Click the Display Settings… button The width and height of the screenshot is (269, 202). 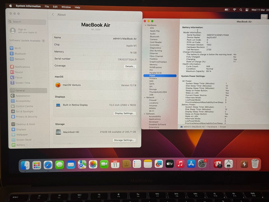pyautogui.click(x=124, y=113)
